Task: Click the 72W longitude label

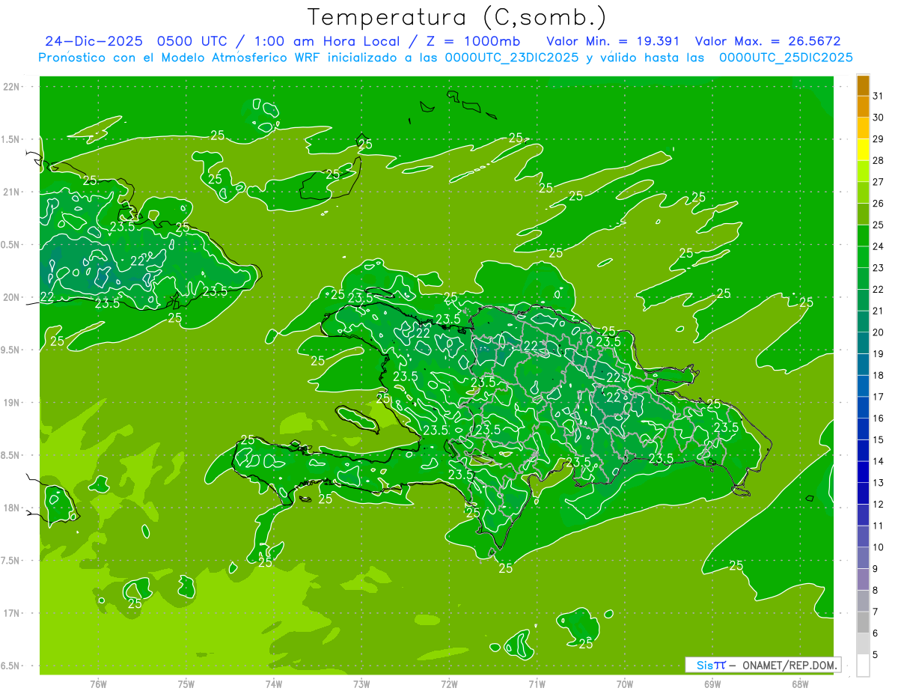Action: [449, 684]
